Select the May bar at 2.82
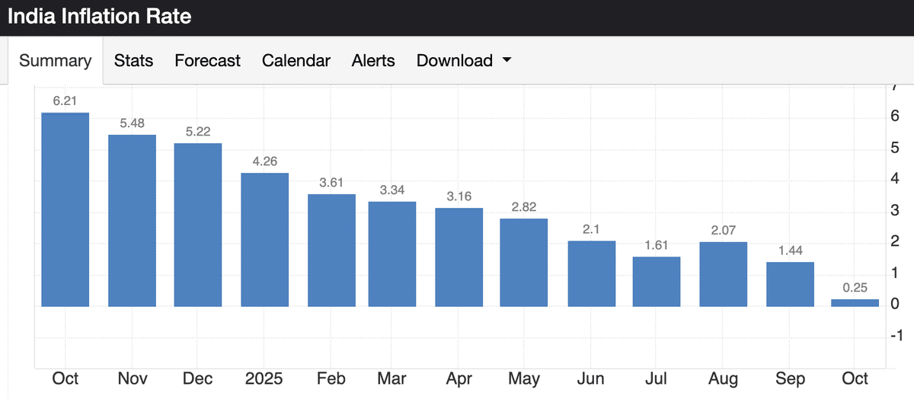The image size is (914, 399). (524, 263)
